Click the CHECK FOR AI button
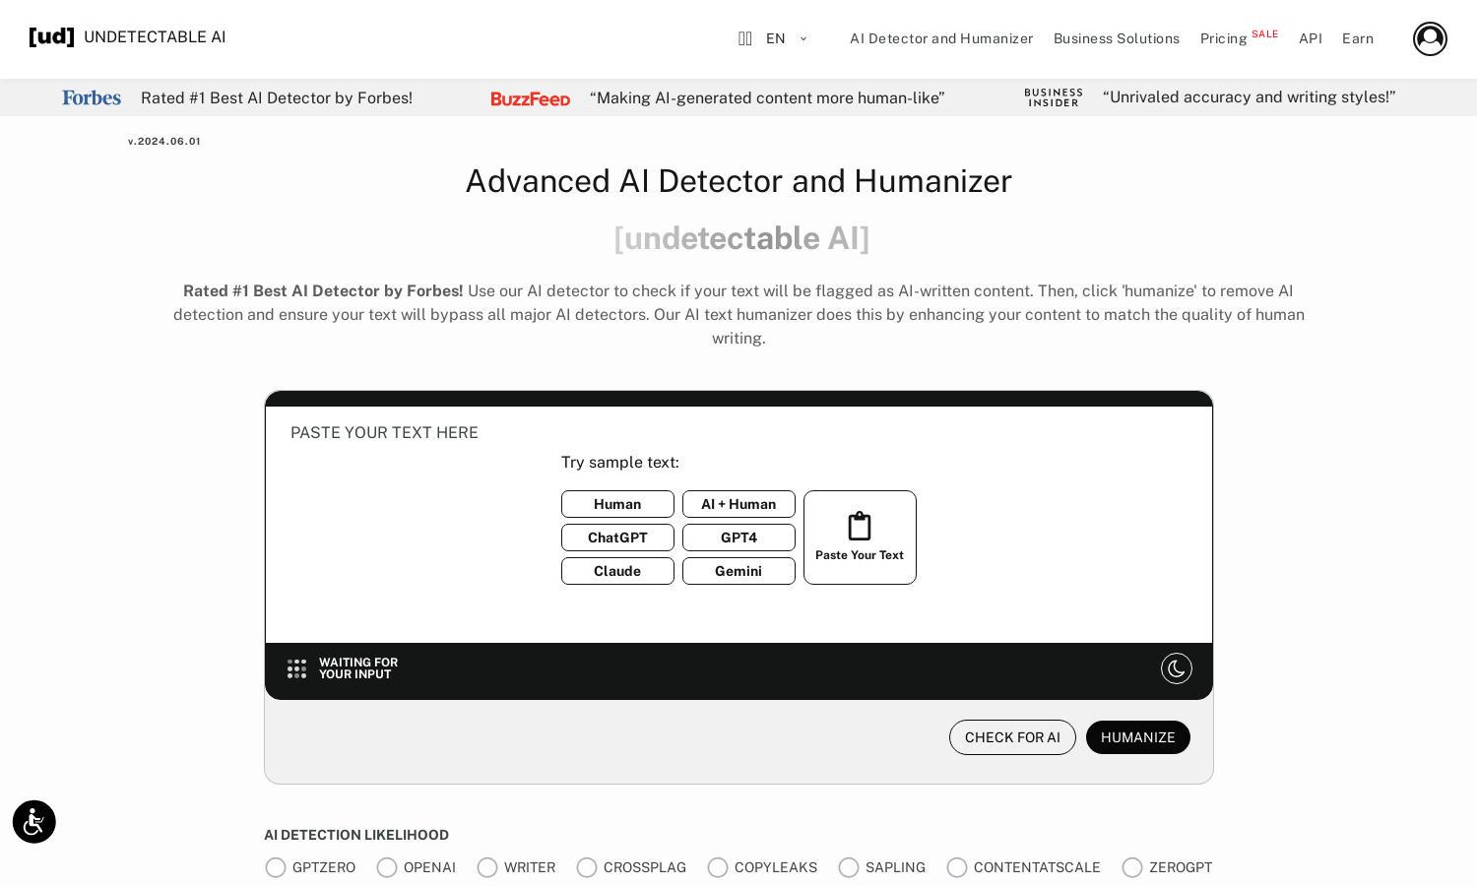 [1012, 737]
